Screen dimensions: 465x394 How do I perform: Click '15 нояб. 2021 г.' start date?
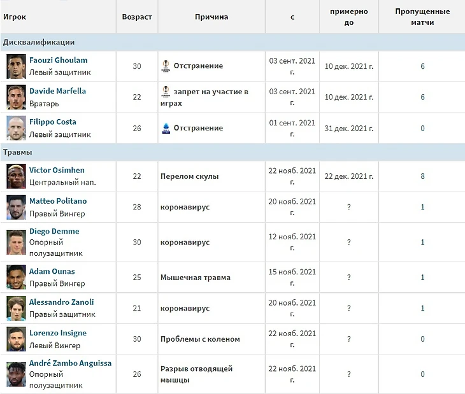292,278
